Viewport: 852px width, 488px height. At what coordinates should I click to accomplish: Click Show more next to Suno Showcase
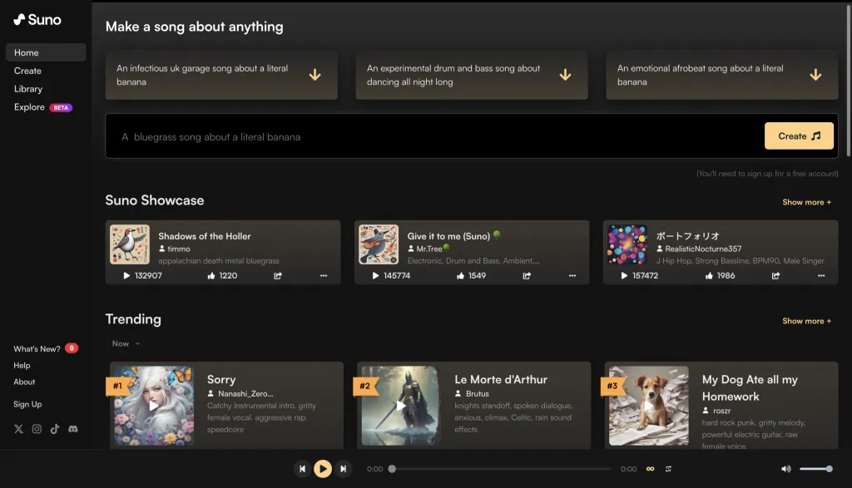[806, 202]
